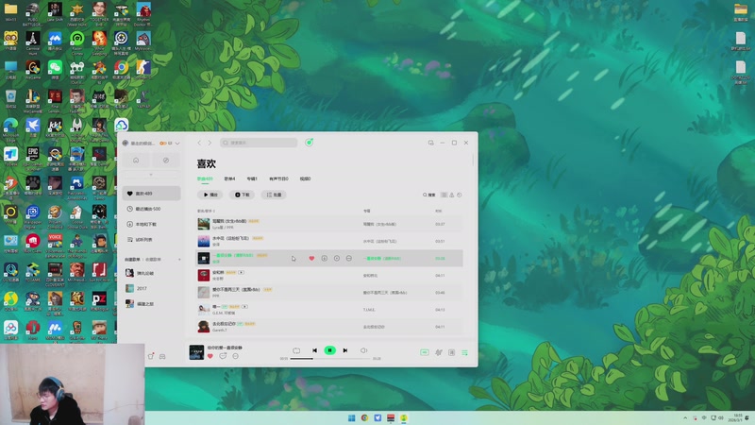Pause playback with the green pause button
The width and height of the screenshot is (755, 425).
pos(329,350)
